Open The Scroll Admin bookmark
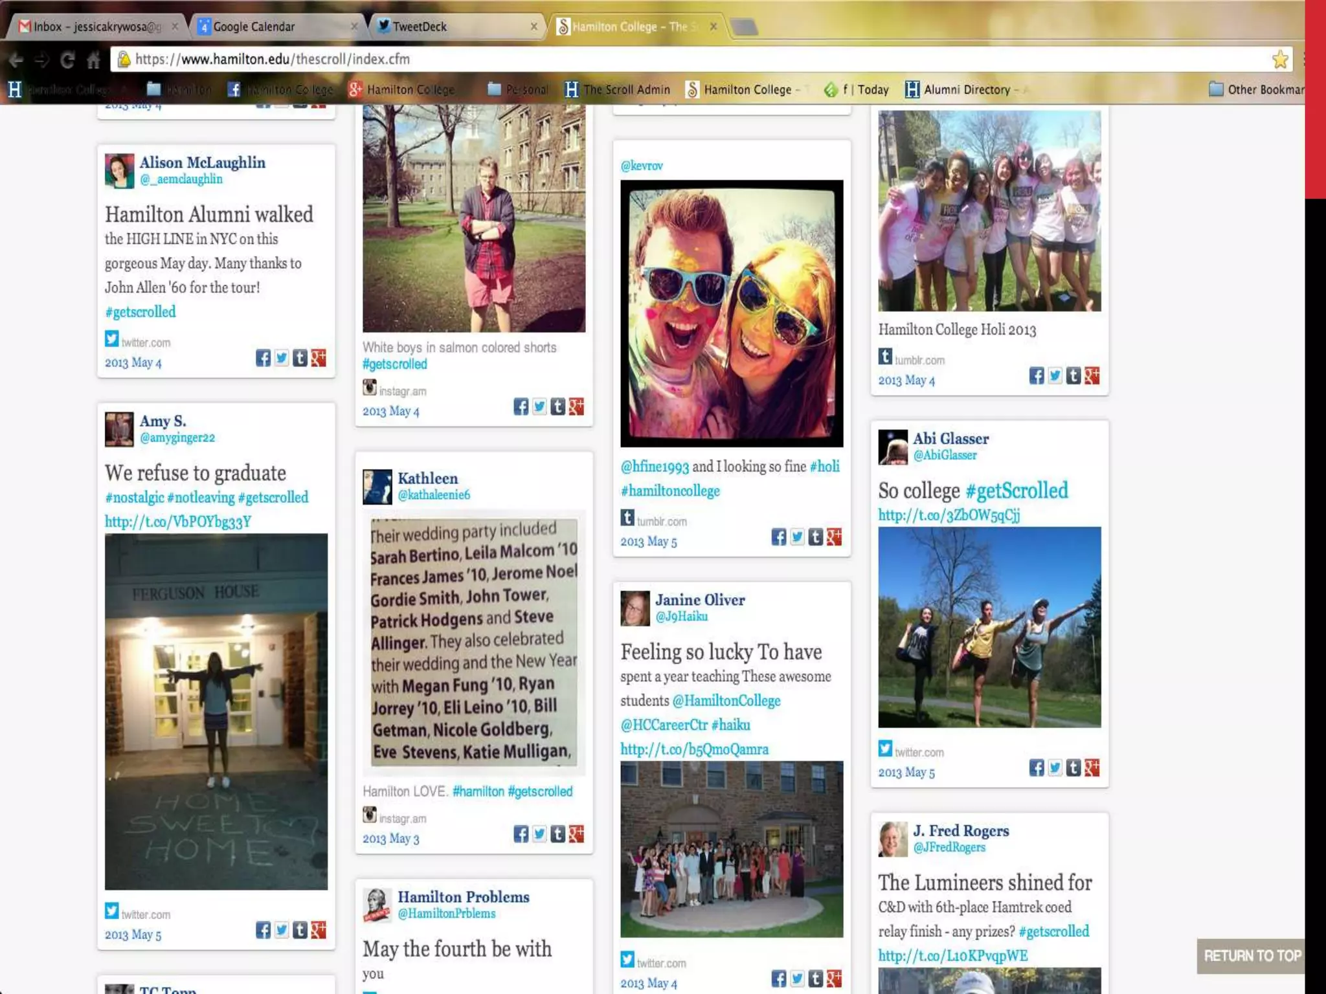This screenshot has width=1326, height=994. pyautogui.click(x=617, y=89)
